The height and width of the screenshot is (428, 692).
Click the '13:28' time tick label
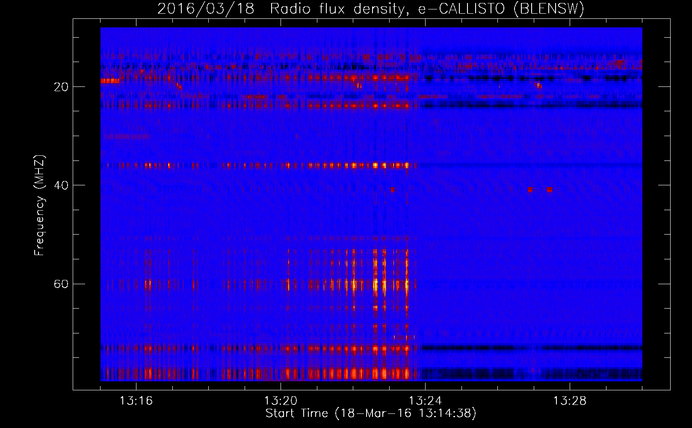(x=570, y=401)
